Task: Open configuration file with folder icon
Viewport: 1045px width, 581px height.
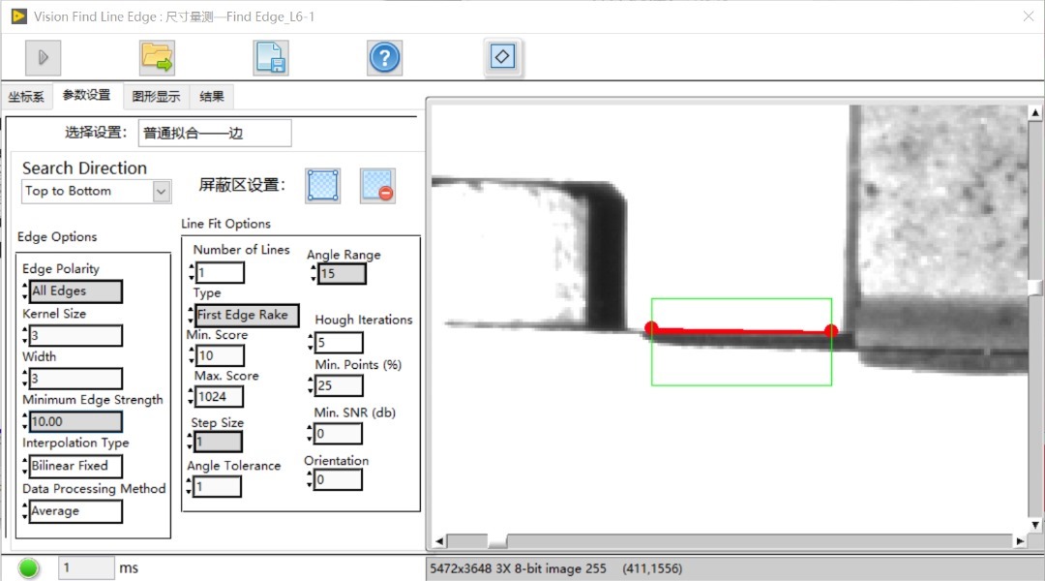Action: [157, 57]
